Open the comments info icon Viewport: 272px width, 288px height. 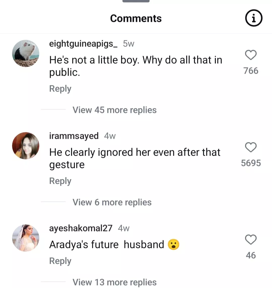point(254,18)
